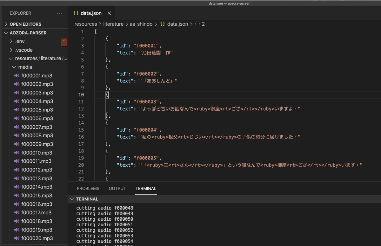The height and width of the screenshot is (246, 381).
Task: Click the terminal line "cutting audio f000051"
Action: (x=105, y=225)
